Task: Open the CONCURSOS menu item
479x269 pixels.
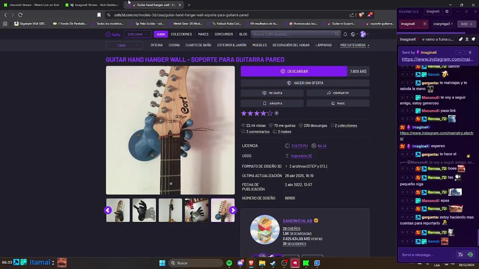Action: [224, 34]
